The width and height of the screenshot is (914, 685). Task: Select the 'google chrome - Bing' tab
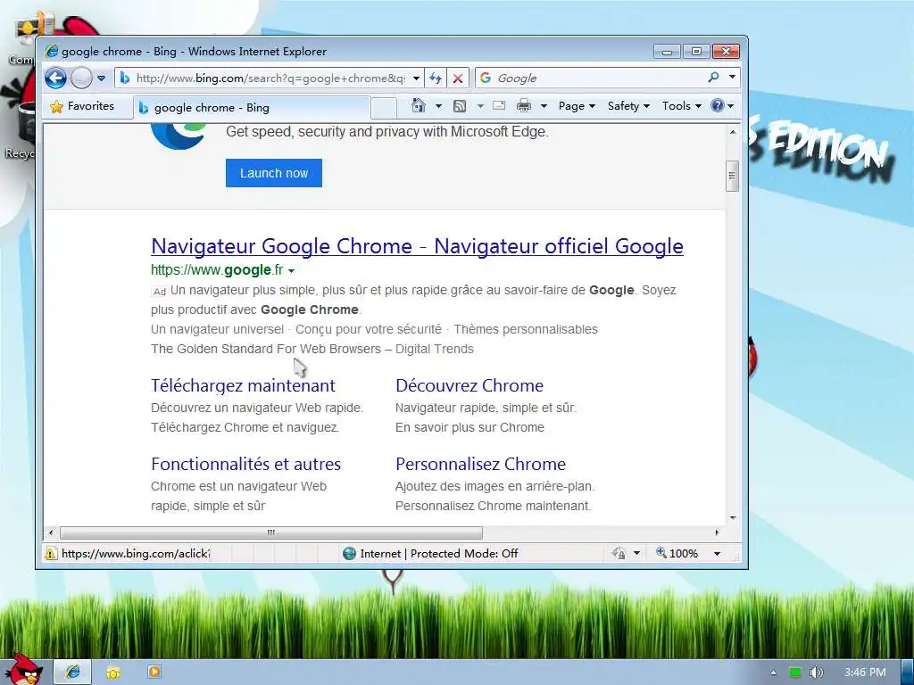[252, 108]
